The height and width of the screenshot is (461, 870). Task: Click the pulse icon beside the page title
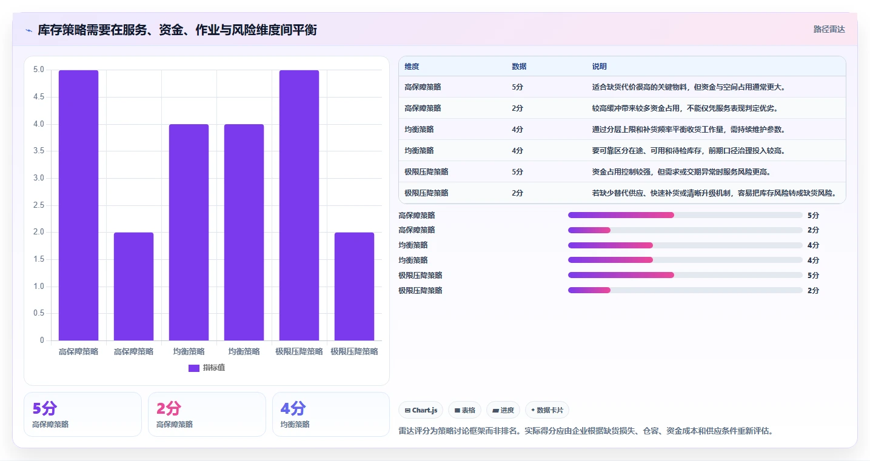pyautogui.click(x=29, y=30)
